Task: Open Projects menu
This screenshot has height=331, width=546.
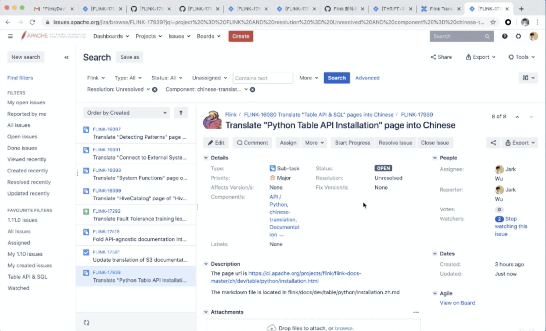Action: (149, 36)
